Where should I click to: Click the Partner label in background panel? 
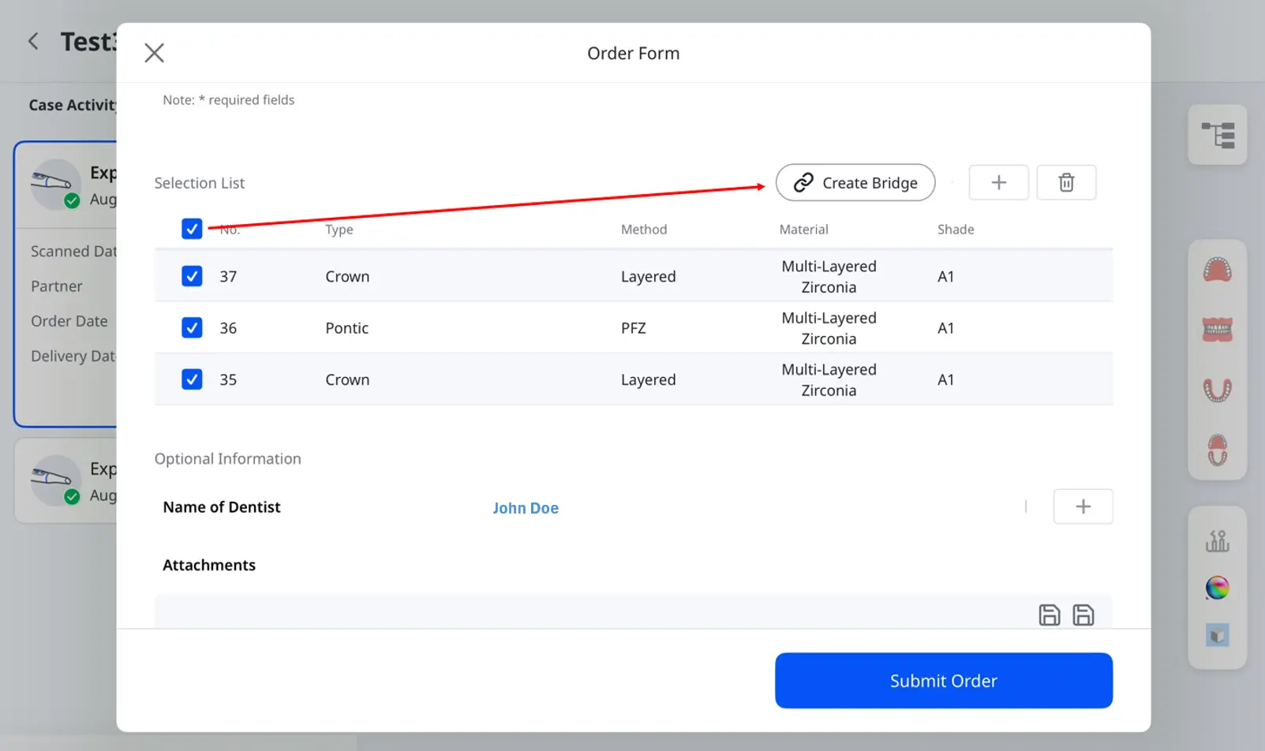57,286
